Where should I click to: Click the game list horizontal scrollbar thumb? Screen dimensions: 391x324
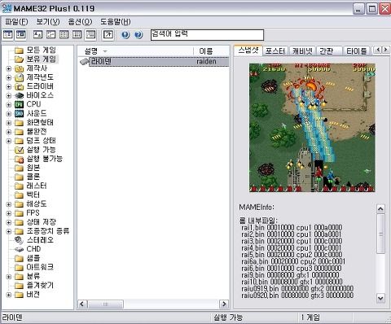pos(105,304)
